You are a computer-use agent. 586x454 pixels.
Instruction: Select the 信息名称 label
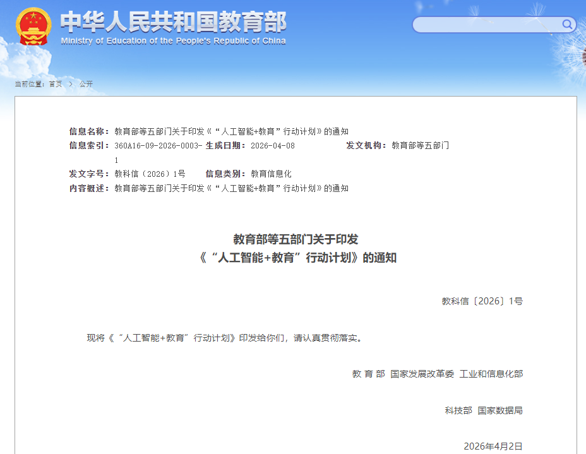89,131
